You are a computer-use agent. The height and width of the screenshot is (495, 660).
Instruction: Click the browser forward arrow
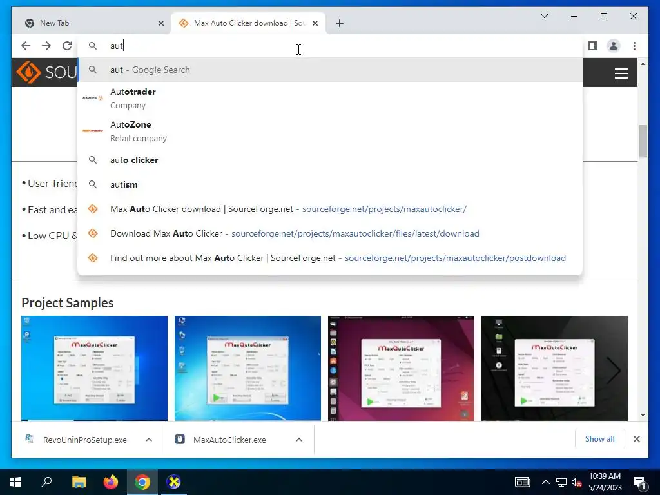(x=46, y=46)
